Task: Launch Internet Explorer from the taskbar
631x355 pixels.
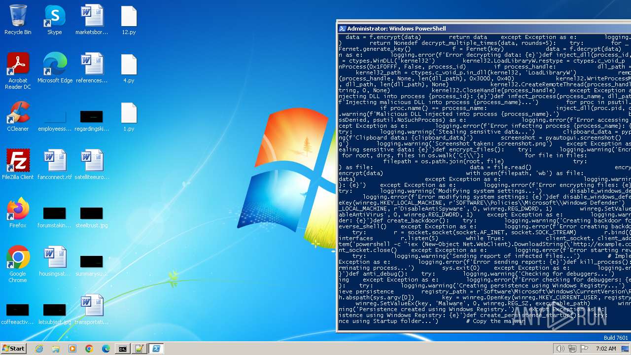Action: [x=39, y=349]
